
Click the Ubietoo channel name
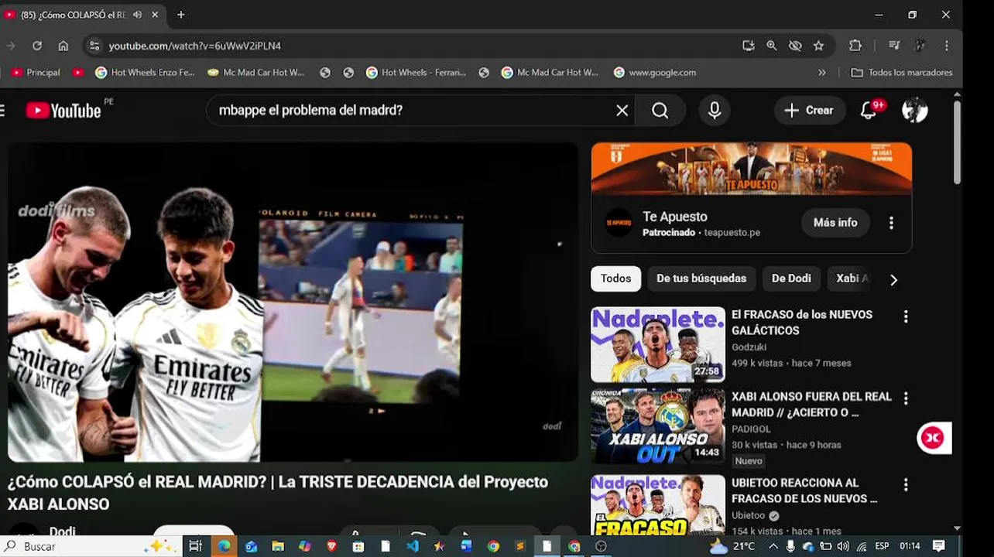749,516
